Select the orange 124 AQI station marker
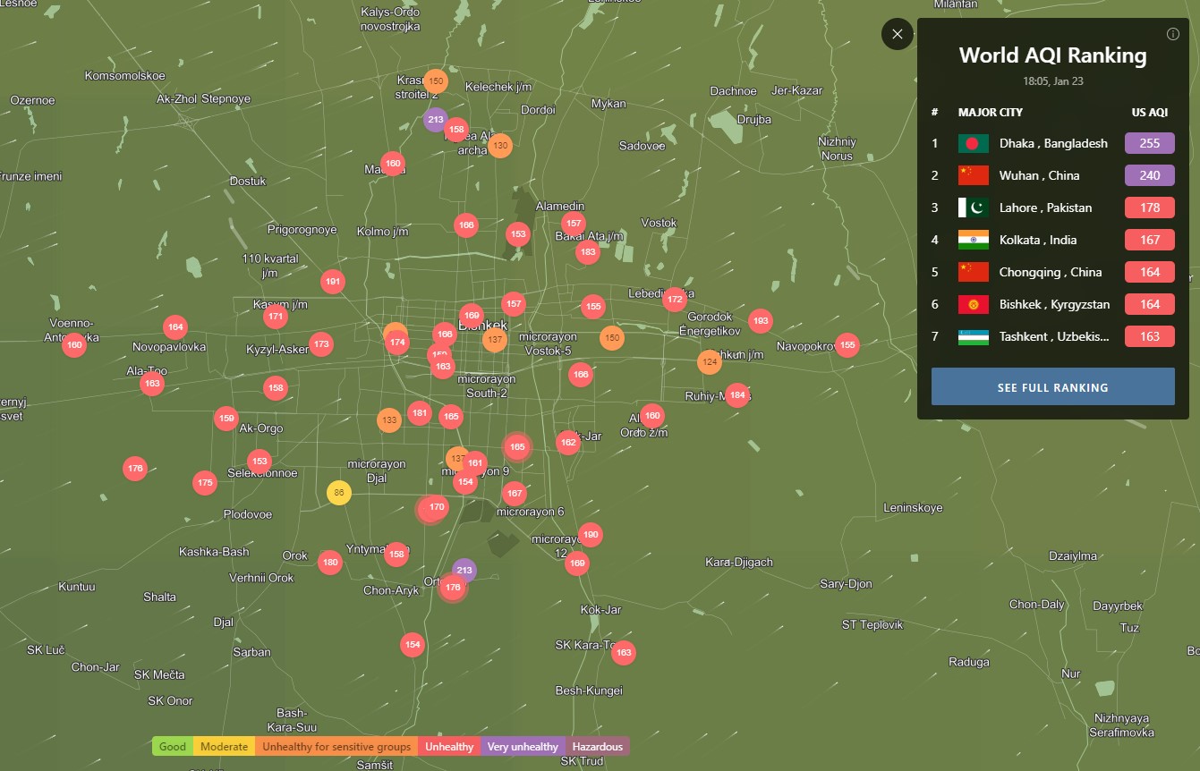The height and width of the screenshot is (771, 1200). (710, 362)
